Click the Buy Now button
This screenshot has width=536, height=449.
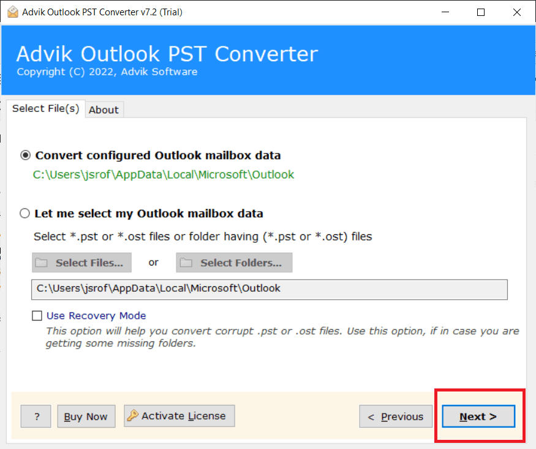(86, 416)
